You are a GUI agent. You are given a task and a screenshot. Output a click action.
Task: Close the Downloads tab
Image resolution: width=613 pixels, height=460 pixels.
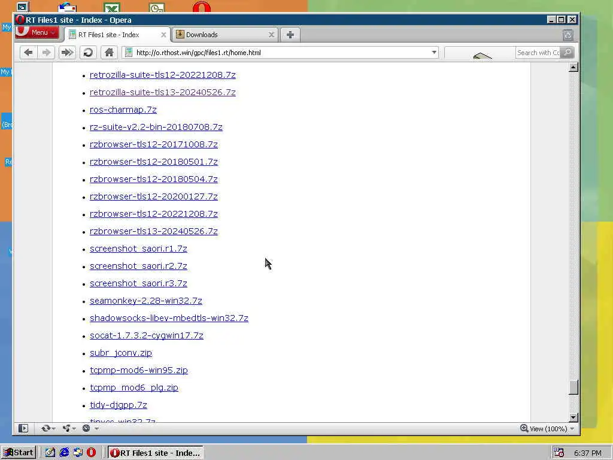[x=271, y=35]
